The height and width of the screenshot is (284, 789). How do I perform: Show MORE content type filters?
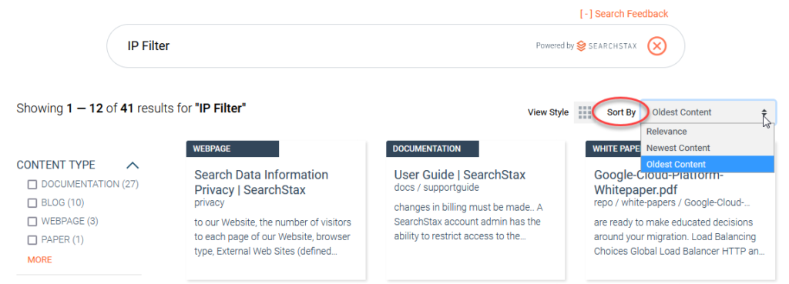click(x=40, y=260)
